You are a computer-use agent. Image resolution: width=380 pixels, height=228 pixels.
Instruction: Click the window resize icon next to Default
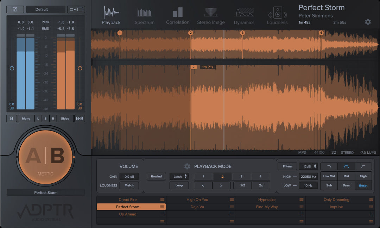[x=76, y=9]
